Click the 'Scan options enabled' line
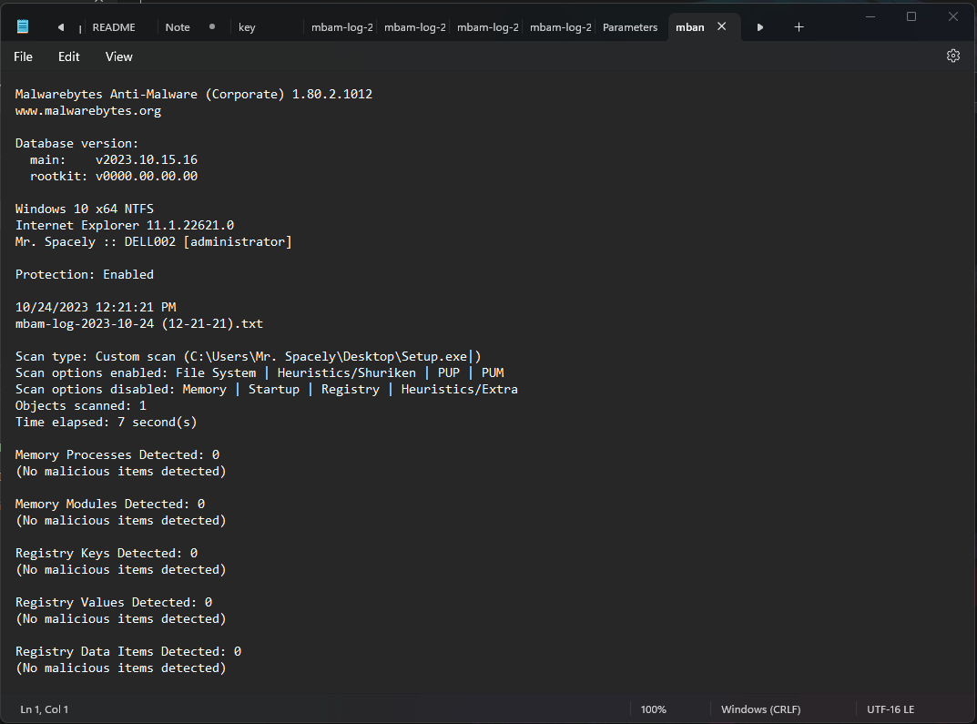Screen dimensions: 977x724 [260, 372]
